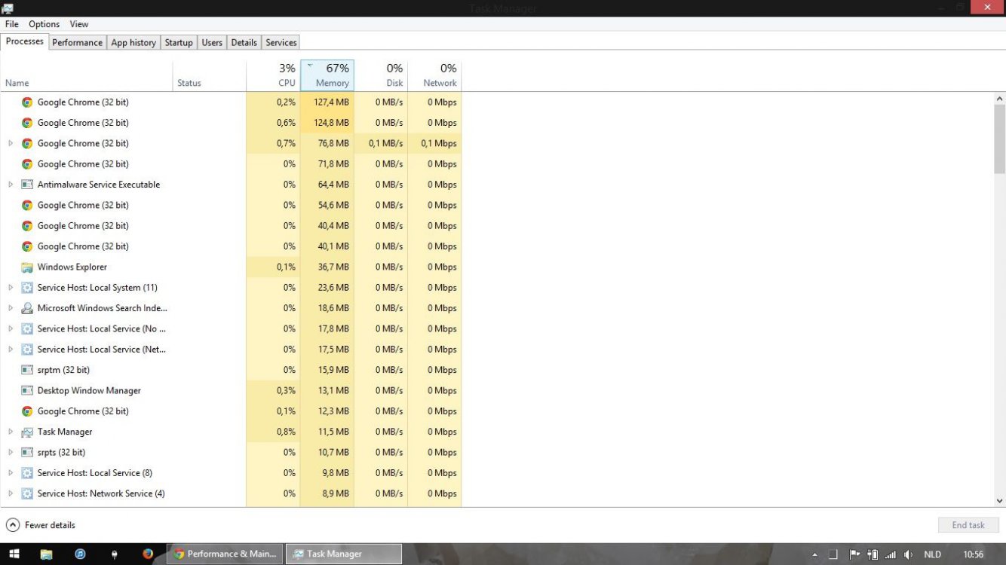Click Chrome icon of the 127,4 MB process
1006x565 pixels.
27,102
